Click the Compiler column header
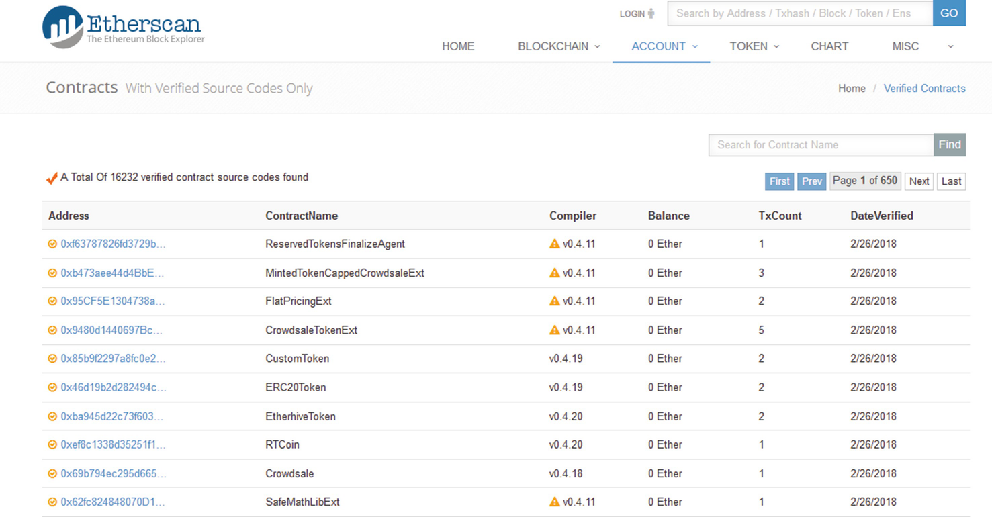This screenshot has height=517, width=992. [x=573, y=216]
